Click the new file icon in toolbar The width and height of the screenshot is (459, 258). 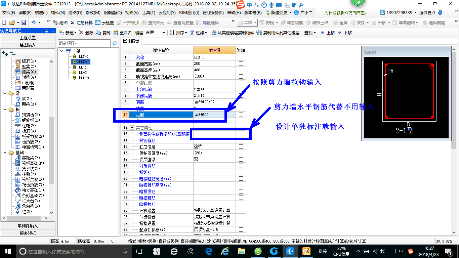4,23
